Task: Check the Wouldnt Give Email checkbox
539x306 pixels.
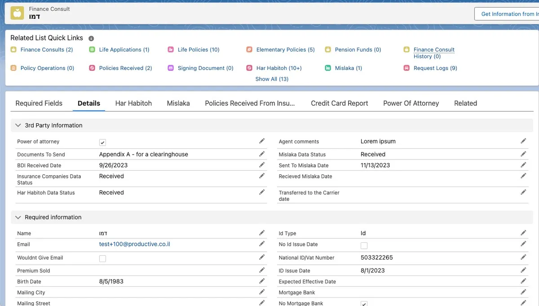Action: click(x=102, y=259)
